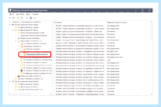
Task: Expand the Развернутые принтеры node
Action: [x=16, y=38]
